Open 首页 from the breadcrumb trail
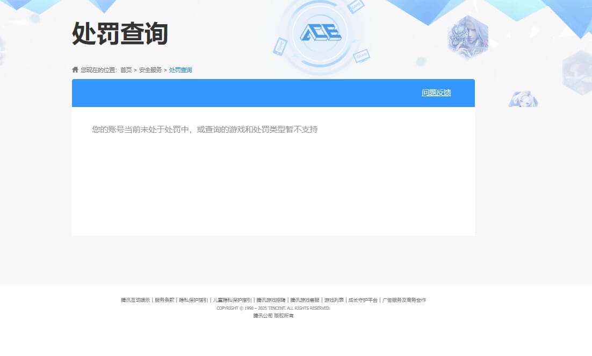 pos(127,70)
